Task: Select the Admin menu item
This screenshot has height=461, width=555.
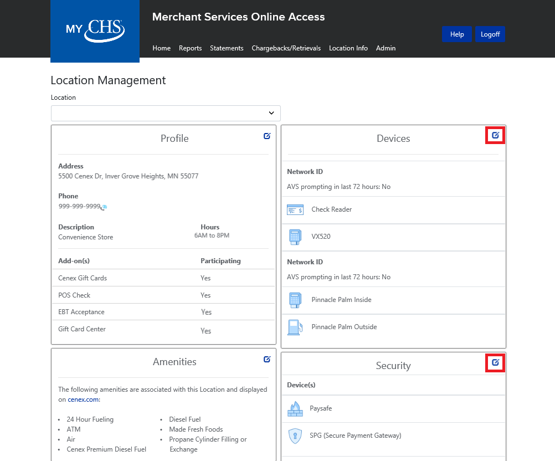Action: [x=386, y=48]
